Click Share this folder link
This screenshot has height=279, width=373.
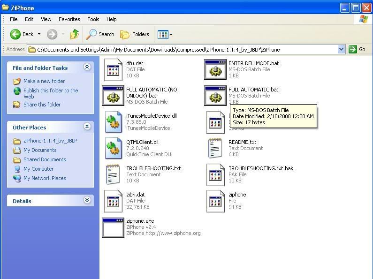42,105
